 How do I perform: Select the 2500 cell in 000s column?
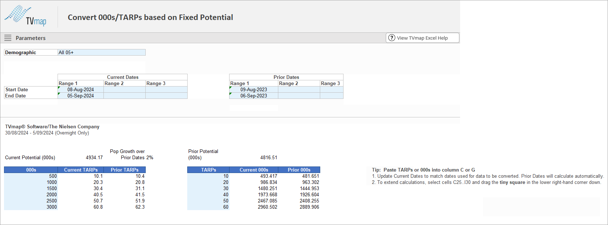pyautogui.click(x=31, y=201)
